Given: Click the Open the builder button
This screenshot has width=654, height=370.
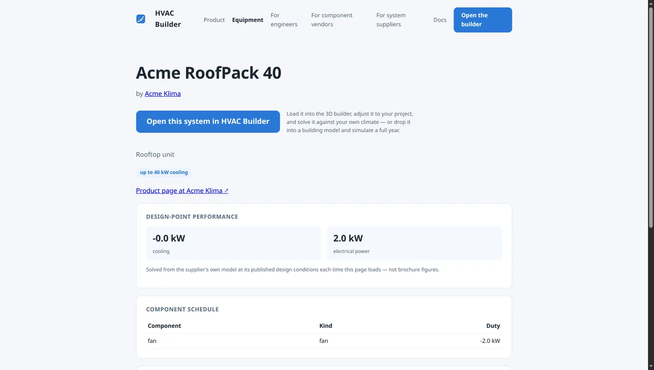Looking at the screenshot, I should pyautogui.click(x=483, y=20).
